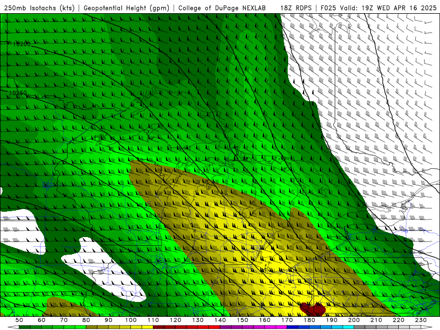
Task: Click the colorbar value 170
Action: (287, 320)
